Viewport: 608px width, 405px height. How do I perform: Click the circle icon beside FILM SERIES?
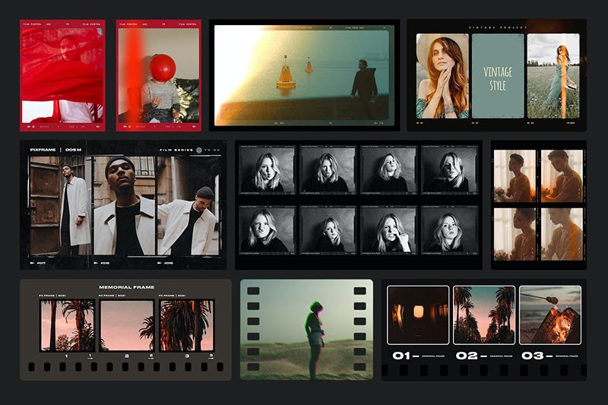coord(199,150)
